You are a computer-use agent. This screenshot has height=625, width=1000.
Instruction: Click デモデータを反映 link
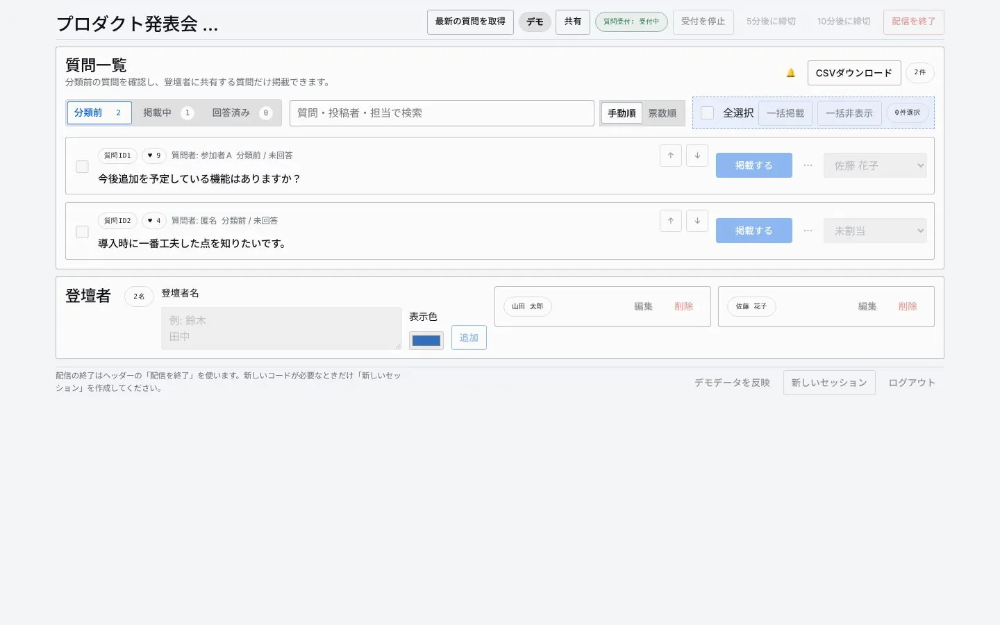coord(732,383)
